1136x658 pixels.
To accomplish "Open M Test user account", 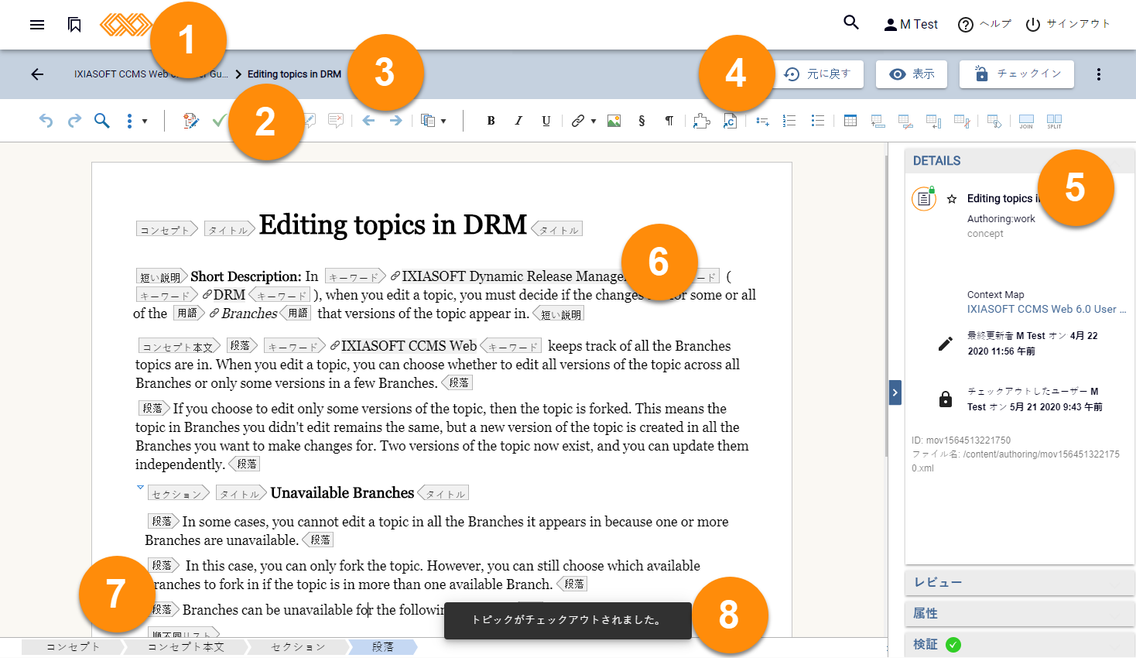I will coord(911,25).
